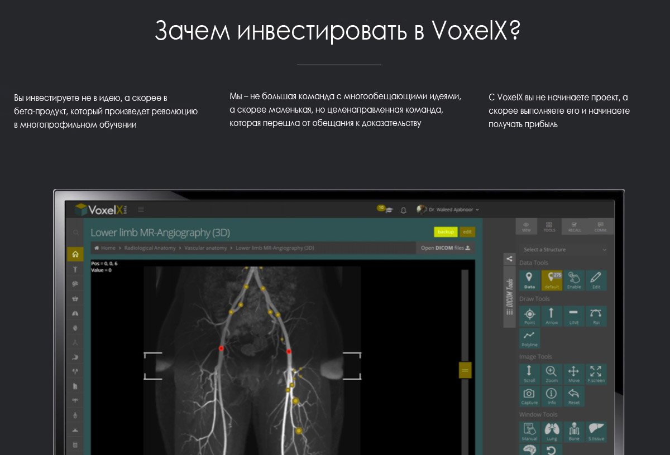Screen dimensions: 670x455
Task: Click the red marker on the left artery
Action: tap(221, 348)
